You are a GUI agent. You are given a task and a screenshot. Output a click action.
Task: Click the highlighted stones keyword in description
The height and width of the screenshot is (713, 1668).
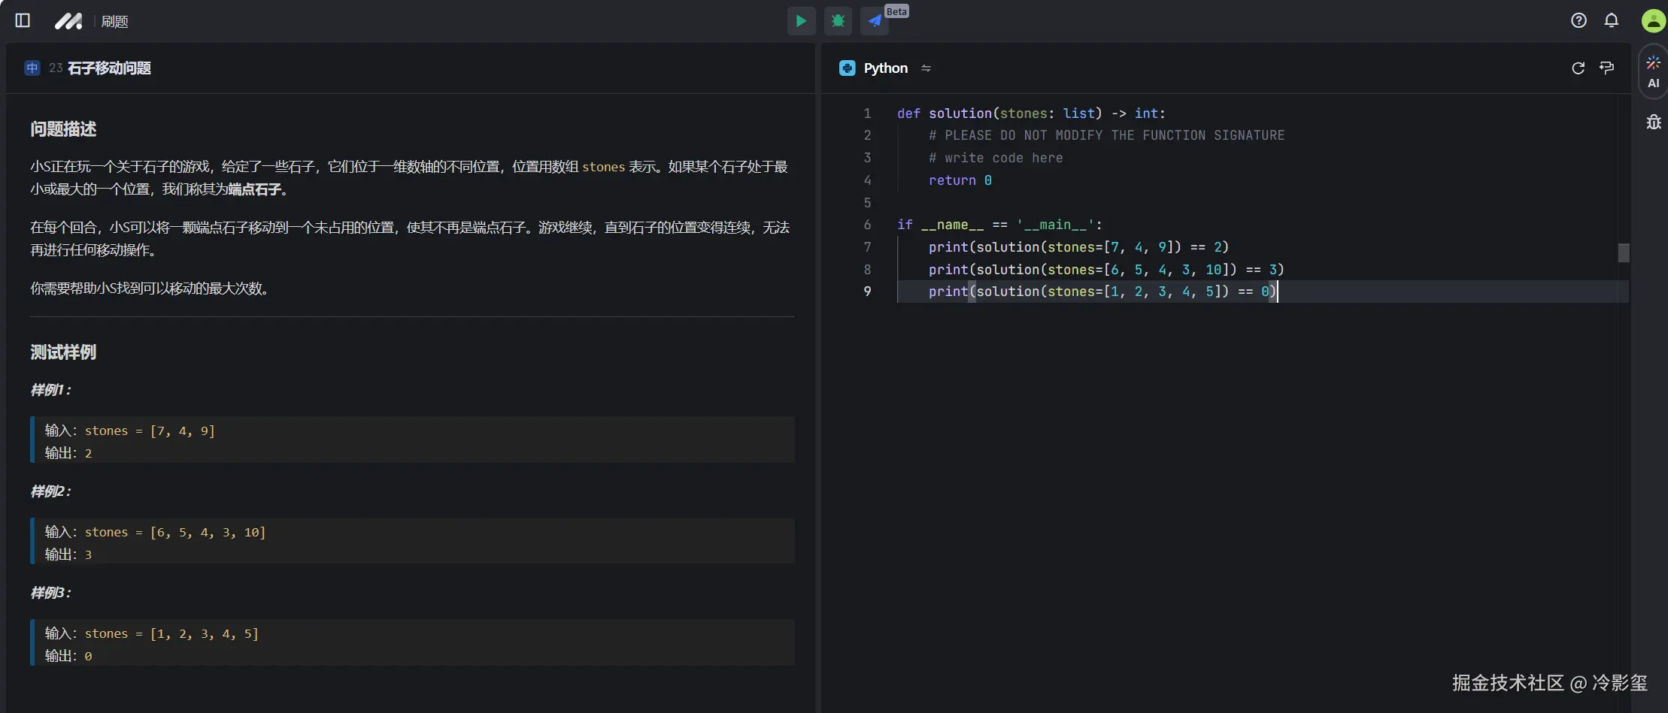603,167
